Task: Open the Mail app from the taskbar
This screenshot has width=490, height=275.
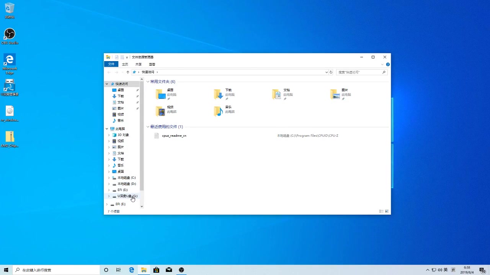Action: click(x=169, y=270)
